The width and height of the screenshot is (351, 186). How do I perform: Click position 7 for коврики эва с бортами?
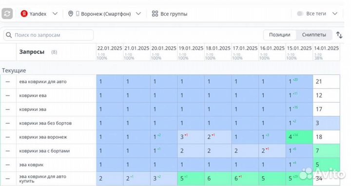click(326, 151)
